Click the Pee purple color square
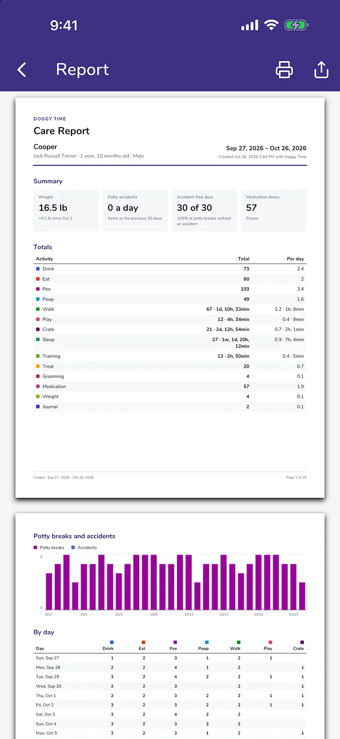The width and height of the screenshot is (340, 739). pyautogui.click(x=38, y=289)
